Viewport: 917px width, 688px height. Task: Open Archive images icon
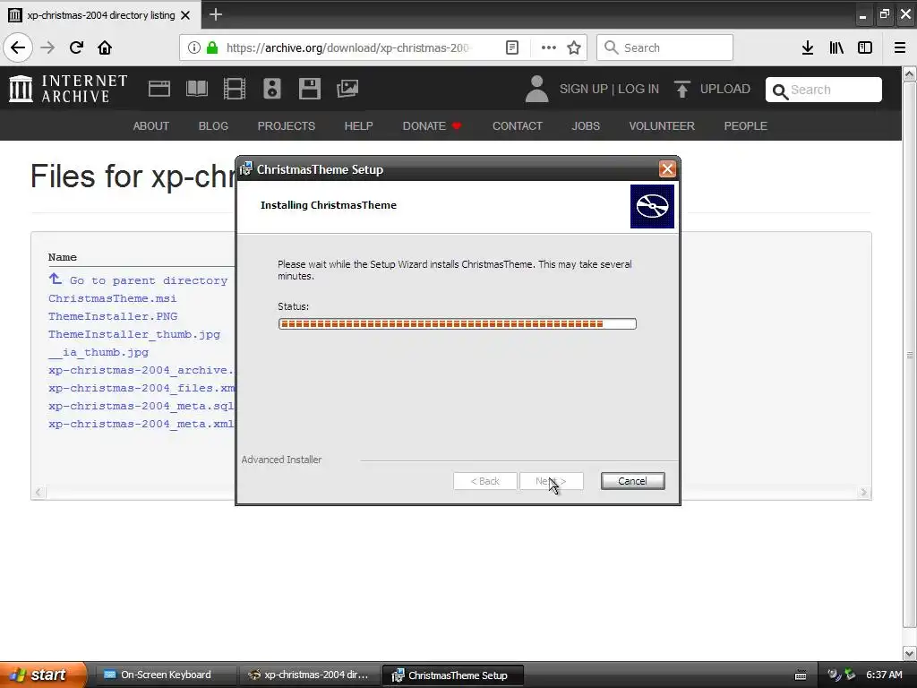[x=347, y=89]
